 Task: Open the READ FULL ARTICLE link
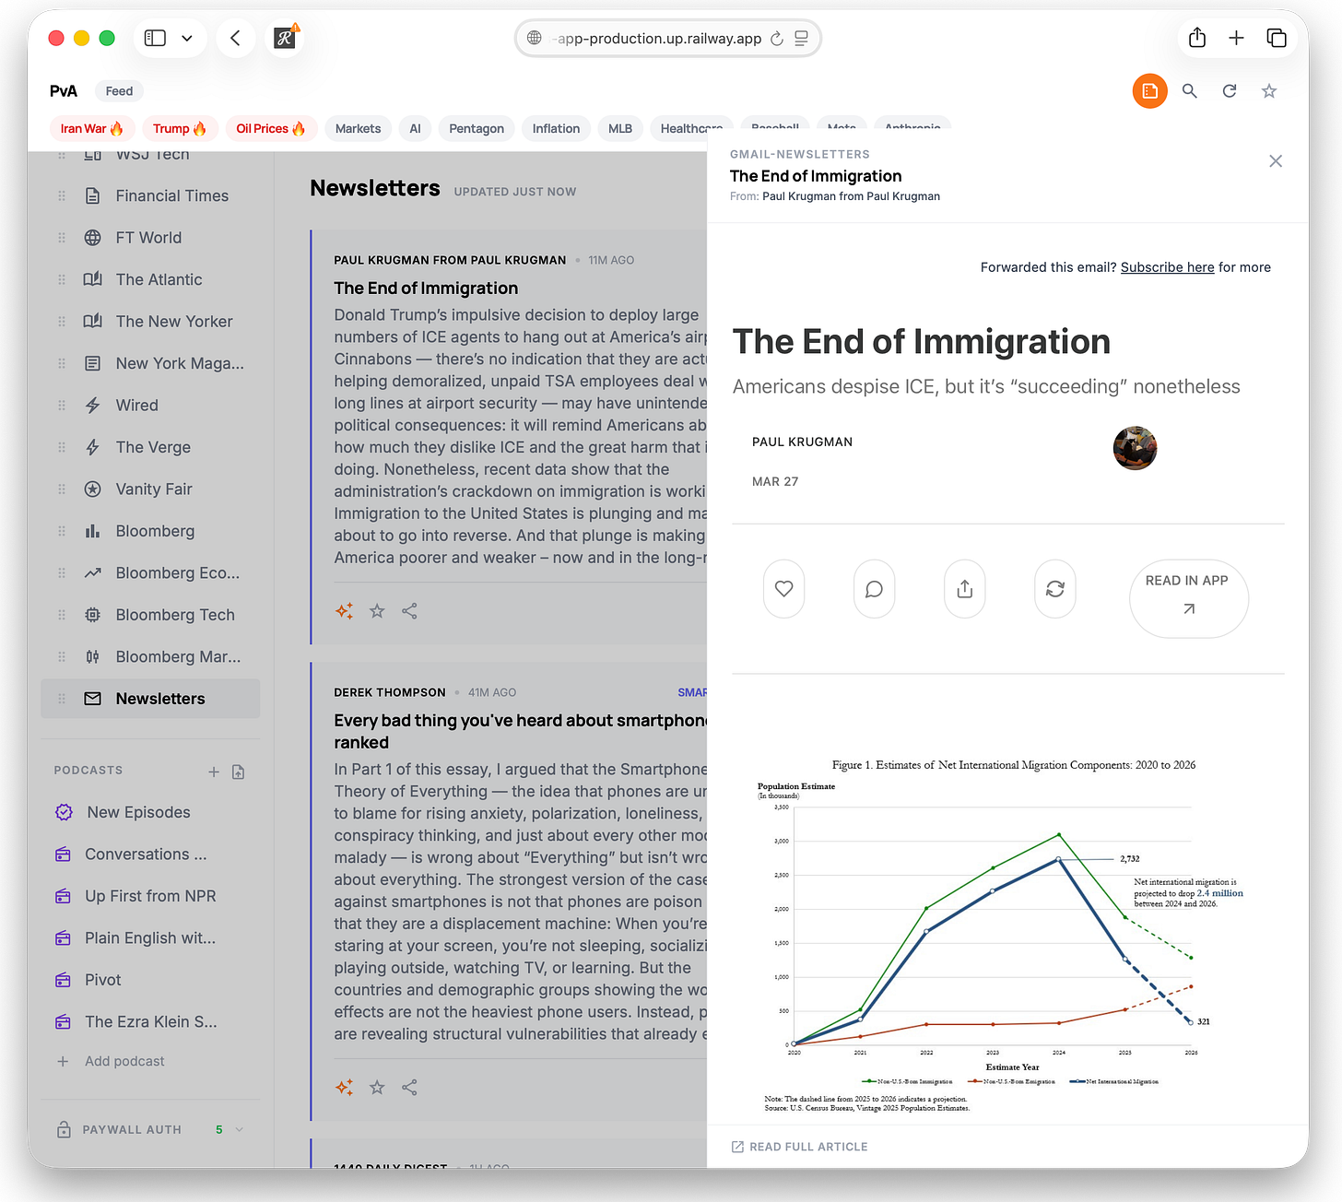(x=799, y=1147)
